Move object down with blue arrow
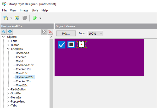 [x=10, y=32]
